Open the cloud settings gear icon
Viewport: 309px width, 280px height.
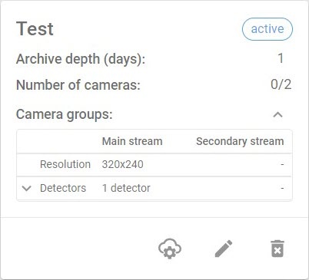(170, 249)
